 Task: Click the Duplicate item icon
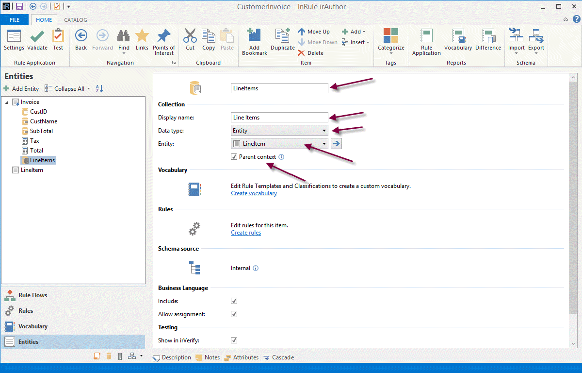[x=282, y=37]
